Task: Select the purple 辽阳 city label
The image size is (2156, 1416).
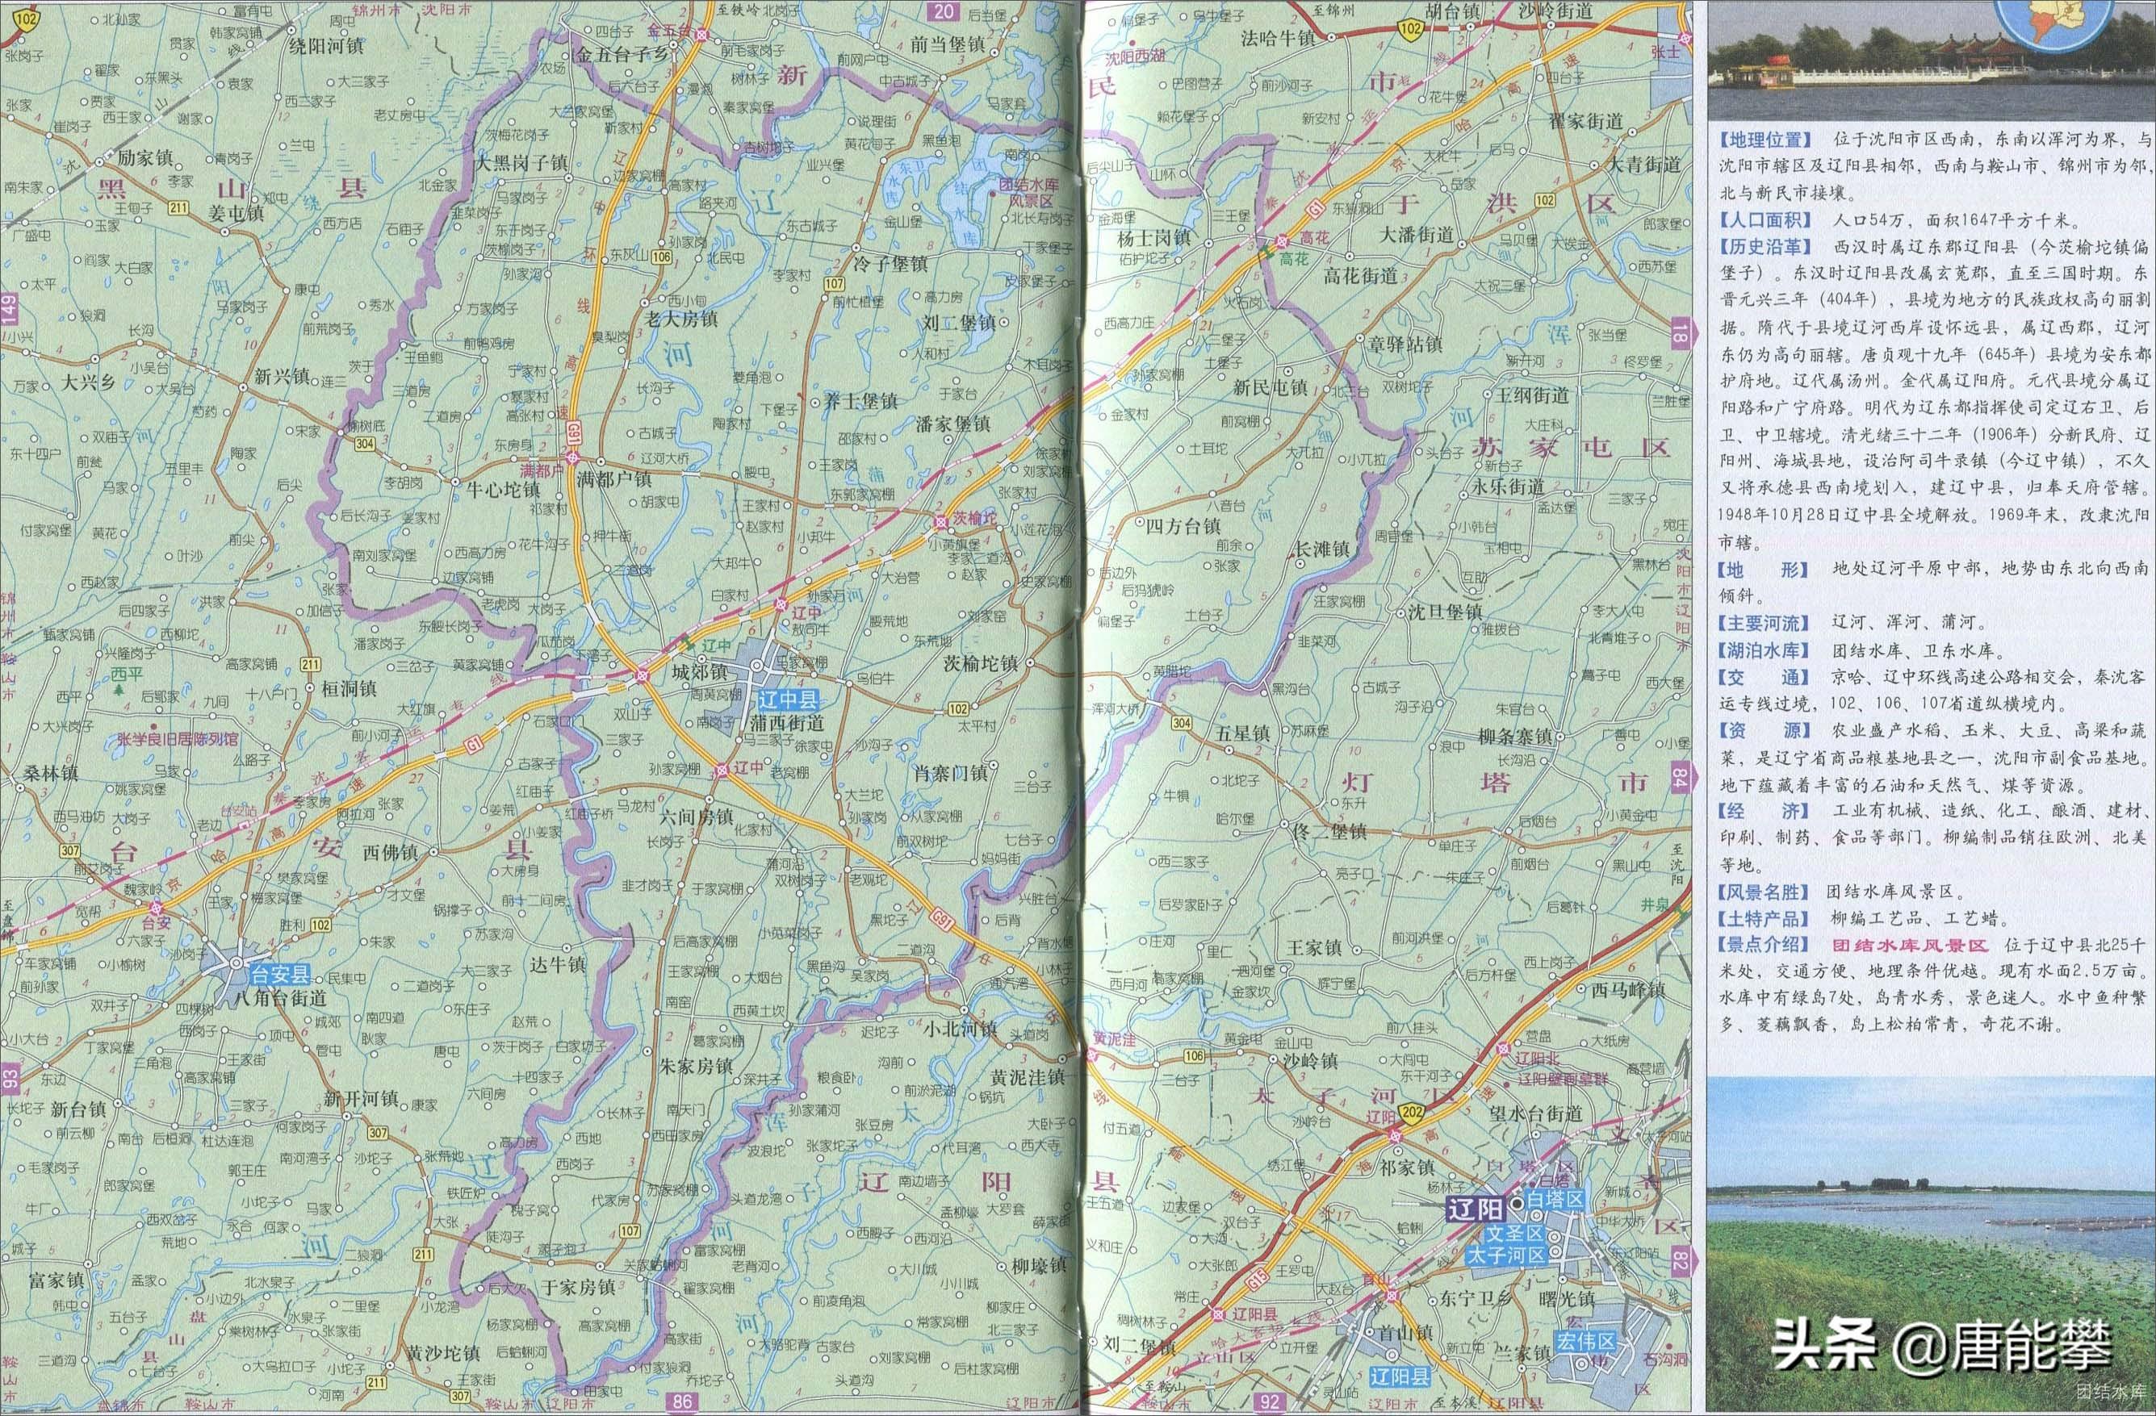Action: pos(1475,1209)
